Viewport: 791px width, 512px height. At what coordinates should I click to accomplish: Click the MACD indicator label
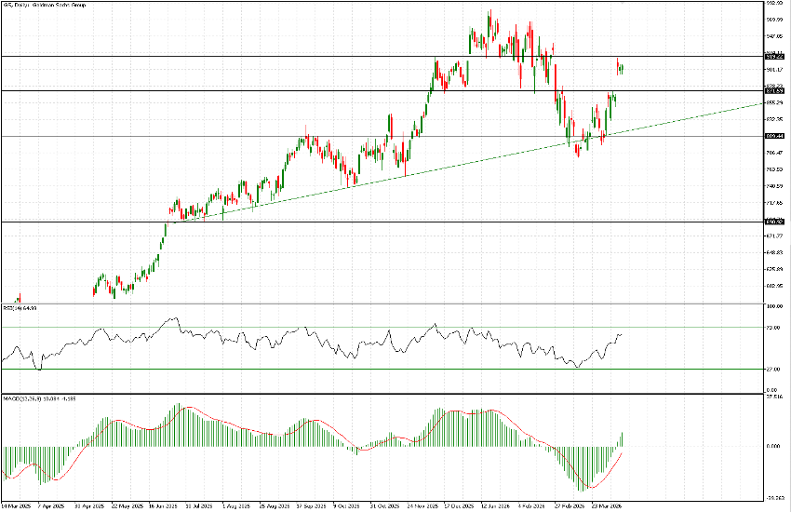(26, 398)
